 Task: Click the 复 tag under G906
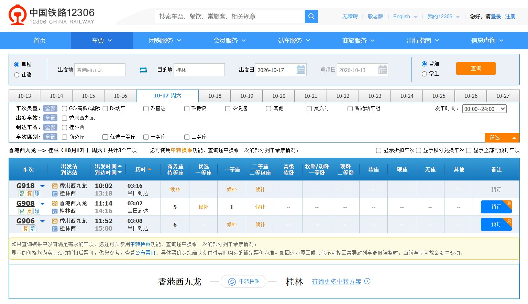(25, 229)
